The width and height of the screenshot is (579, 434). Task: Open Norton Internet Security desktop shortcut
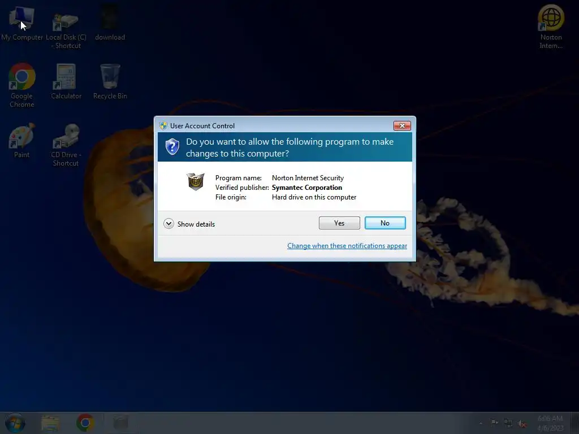551,27
